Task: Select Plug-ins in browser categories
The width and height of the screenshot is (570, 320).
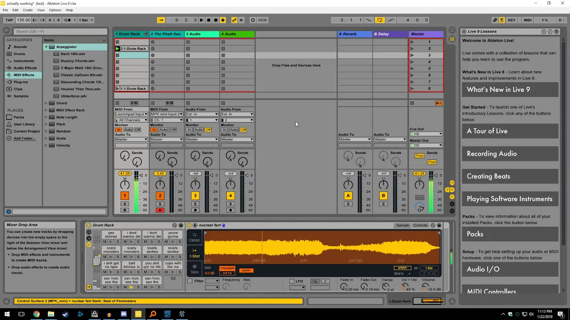Action: pyautogui.click(x=20, y=82)
